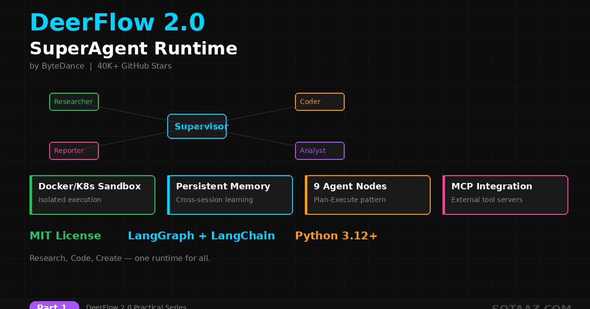
Task: Click the green 'MIT License' label
Action: 65,236
